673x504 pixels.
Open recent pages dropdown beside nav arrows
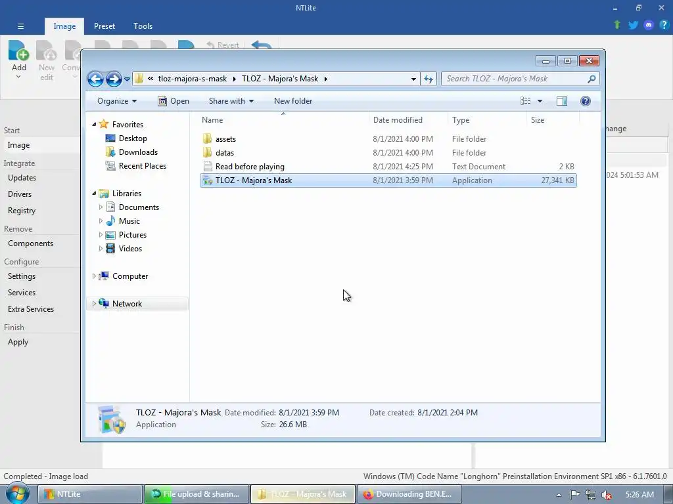127,79
